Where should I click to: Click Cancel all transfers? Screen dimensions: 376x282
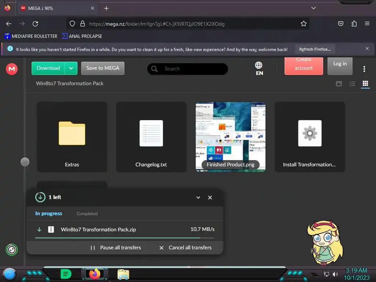click(x=185, y=248)
